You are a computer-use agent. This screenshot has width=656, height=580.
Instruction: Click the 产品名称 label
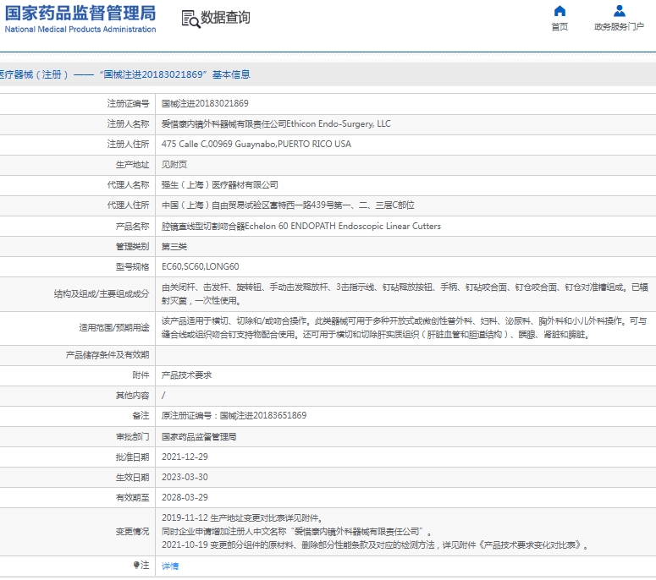tap(132, 226)
